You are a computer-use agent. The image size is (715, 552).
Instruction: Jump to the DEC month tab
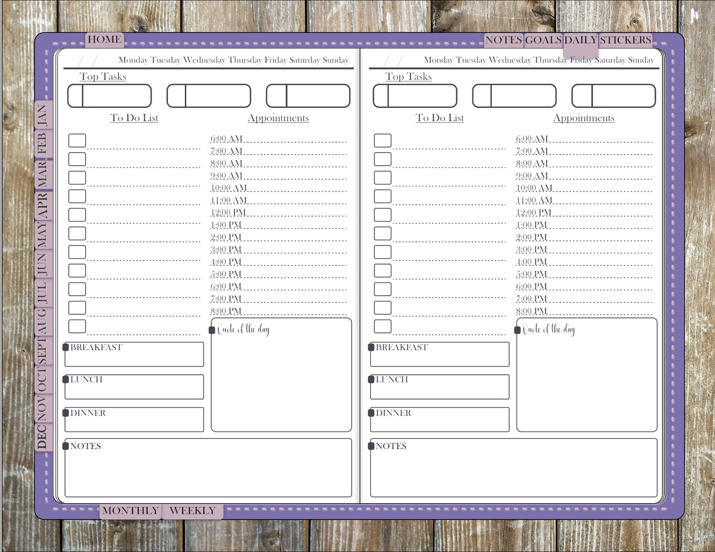(x=43, y=437)
